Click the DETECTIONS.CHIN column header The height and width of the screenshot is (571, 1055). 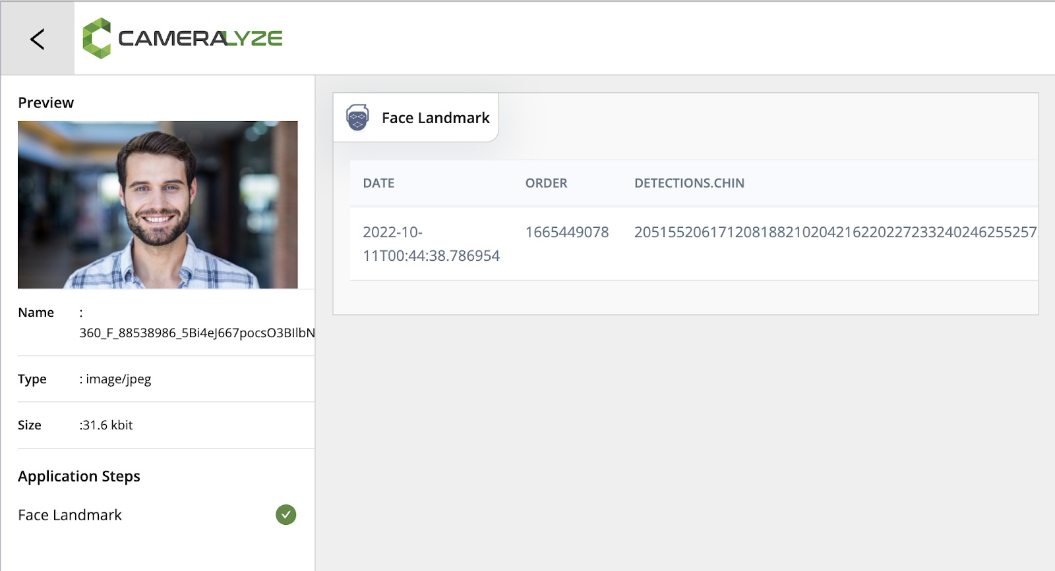[x=689, y=183]
